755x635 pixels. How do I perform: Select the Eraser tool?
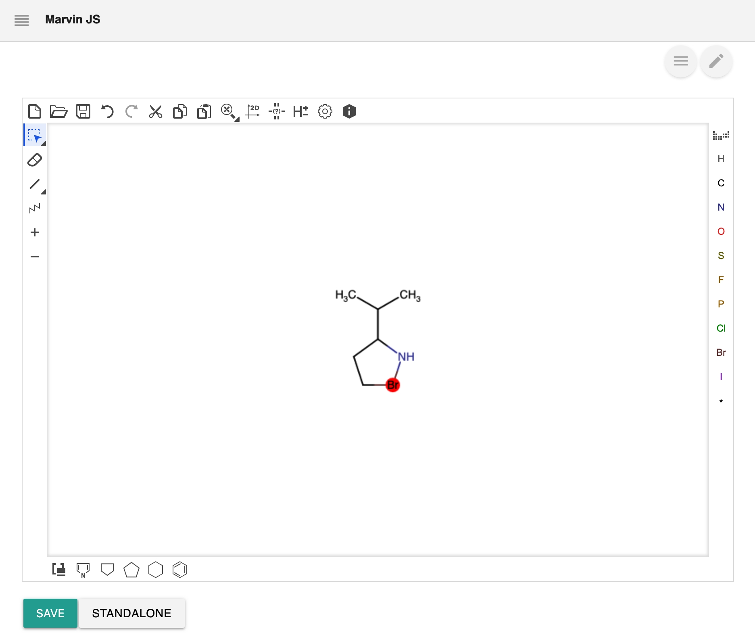point(35,160)
